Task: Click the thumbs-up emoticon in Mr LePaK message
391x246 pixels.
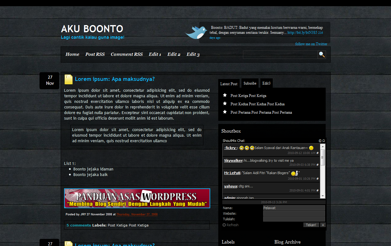Action: 294,173
